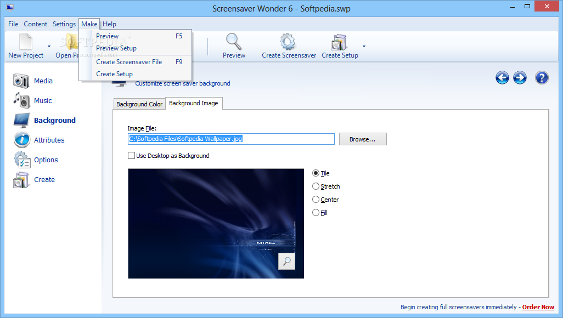Click the Order Now link
The height and width of the screenshot is (318, 563).
tap(538, 307)
